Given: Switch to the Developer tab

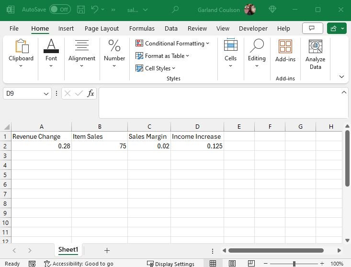Looking at the screenshot, I should pos(253,29).
